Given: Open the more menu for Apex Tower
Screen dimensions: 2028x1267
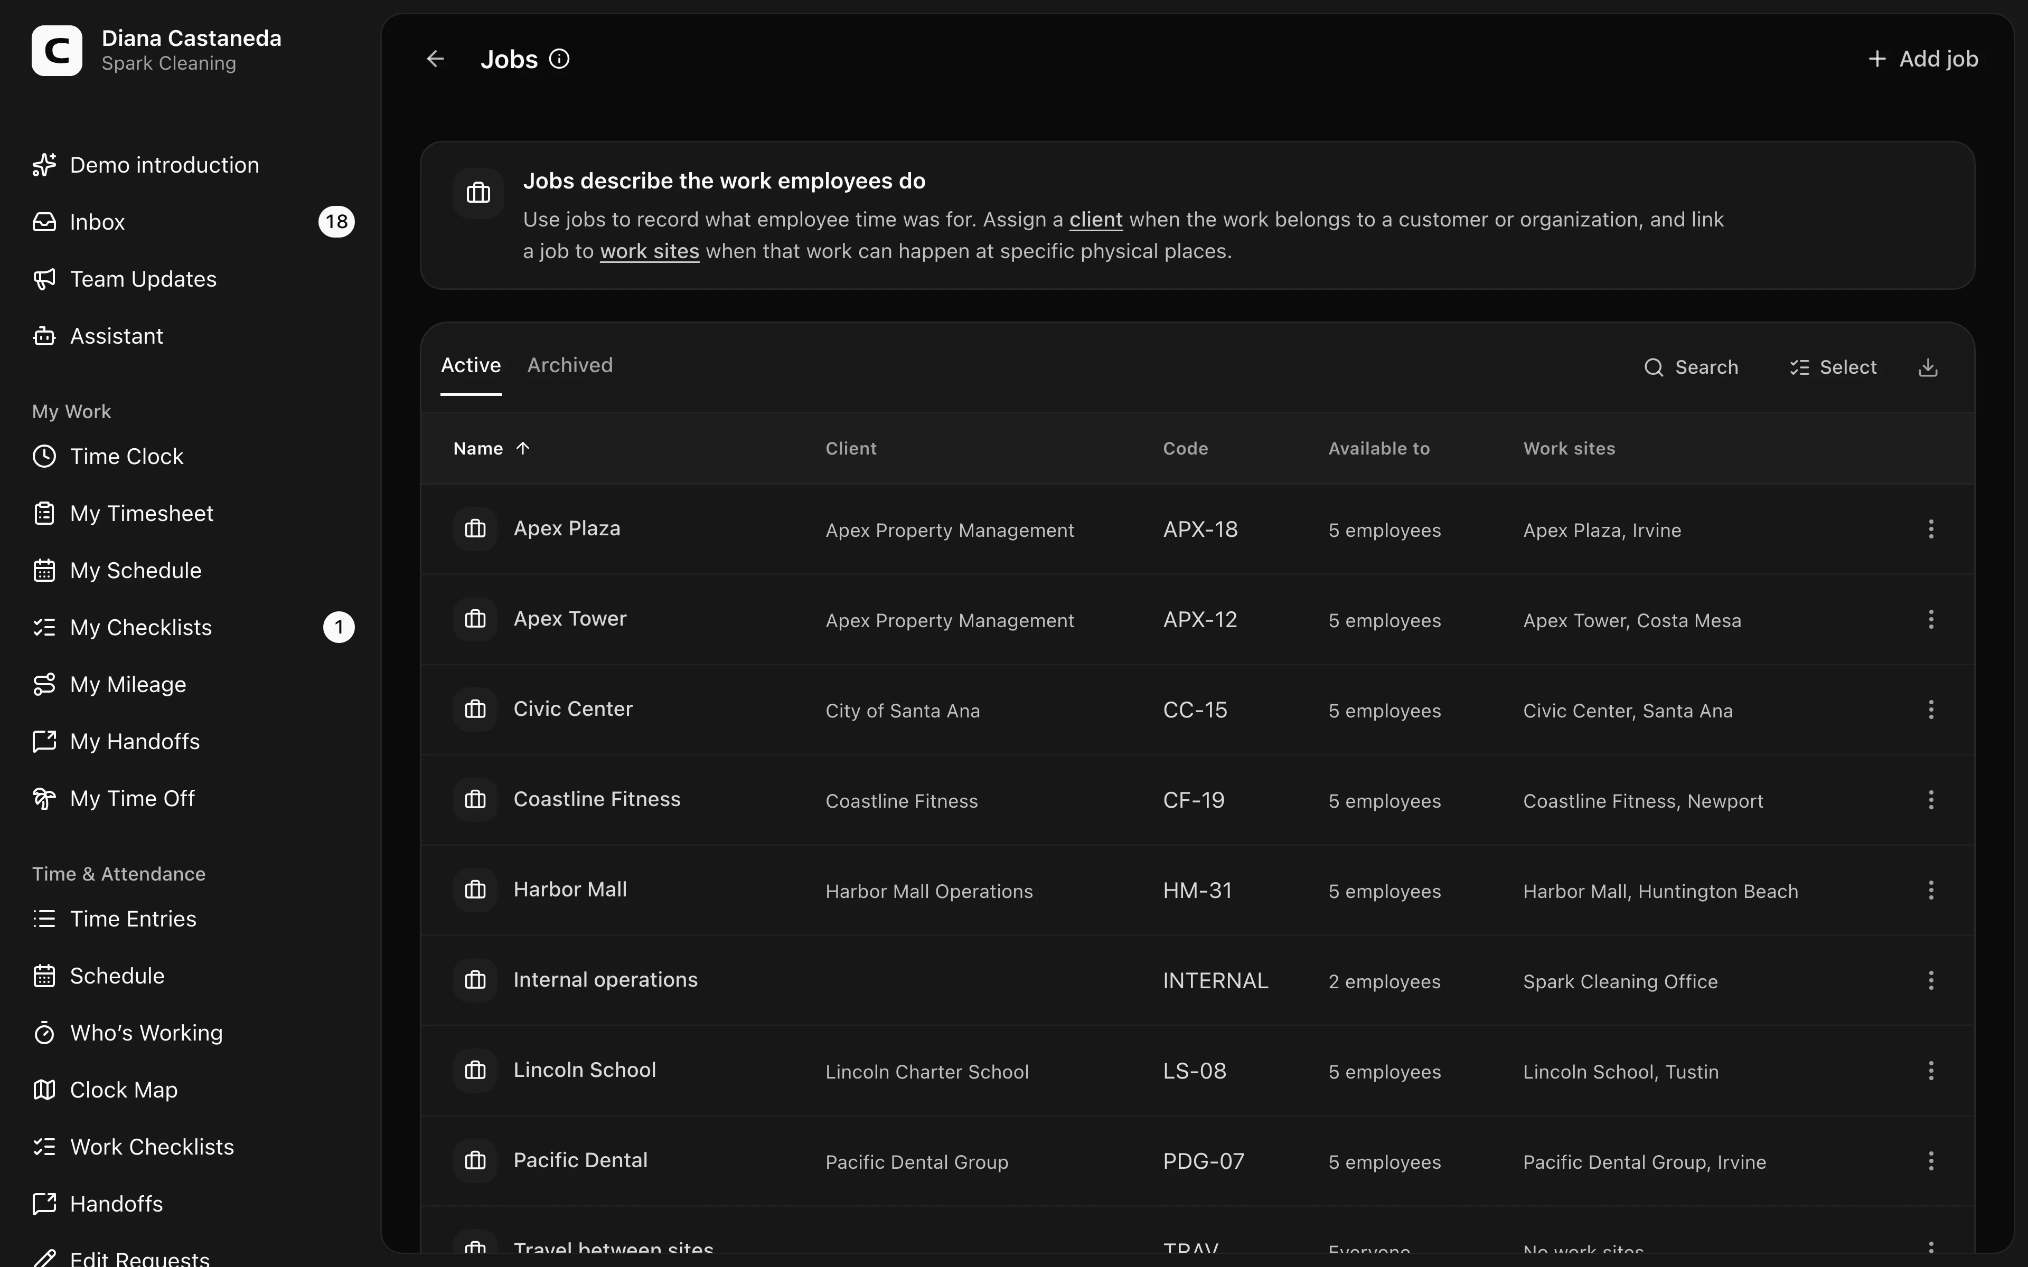Looking at the screenshot, I should pos(1931,619).
